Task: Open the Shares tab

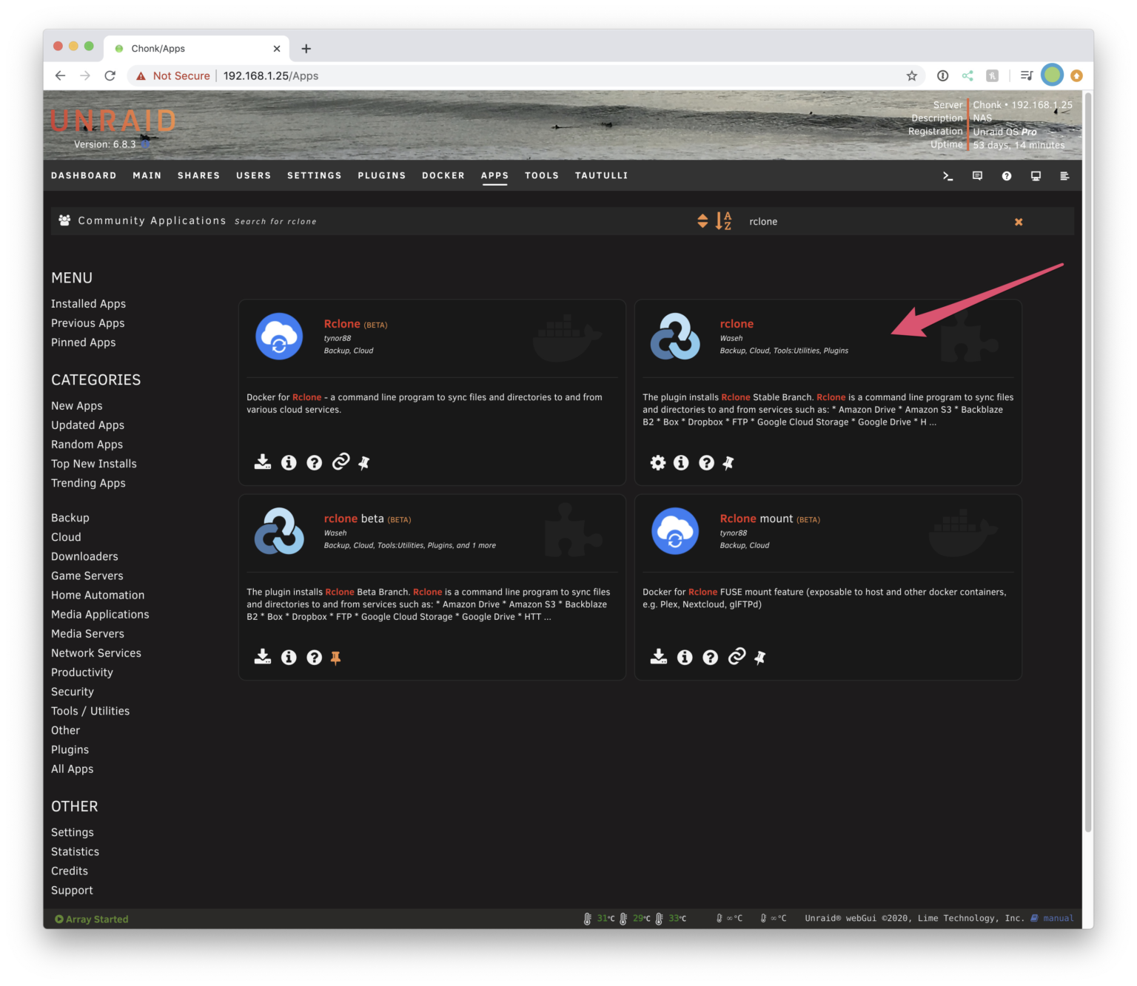Action: (x=198, y=175)
